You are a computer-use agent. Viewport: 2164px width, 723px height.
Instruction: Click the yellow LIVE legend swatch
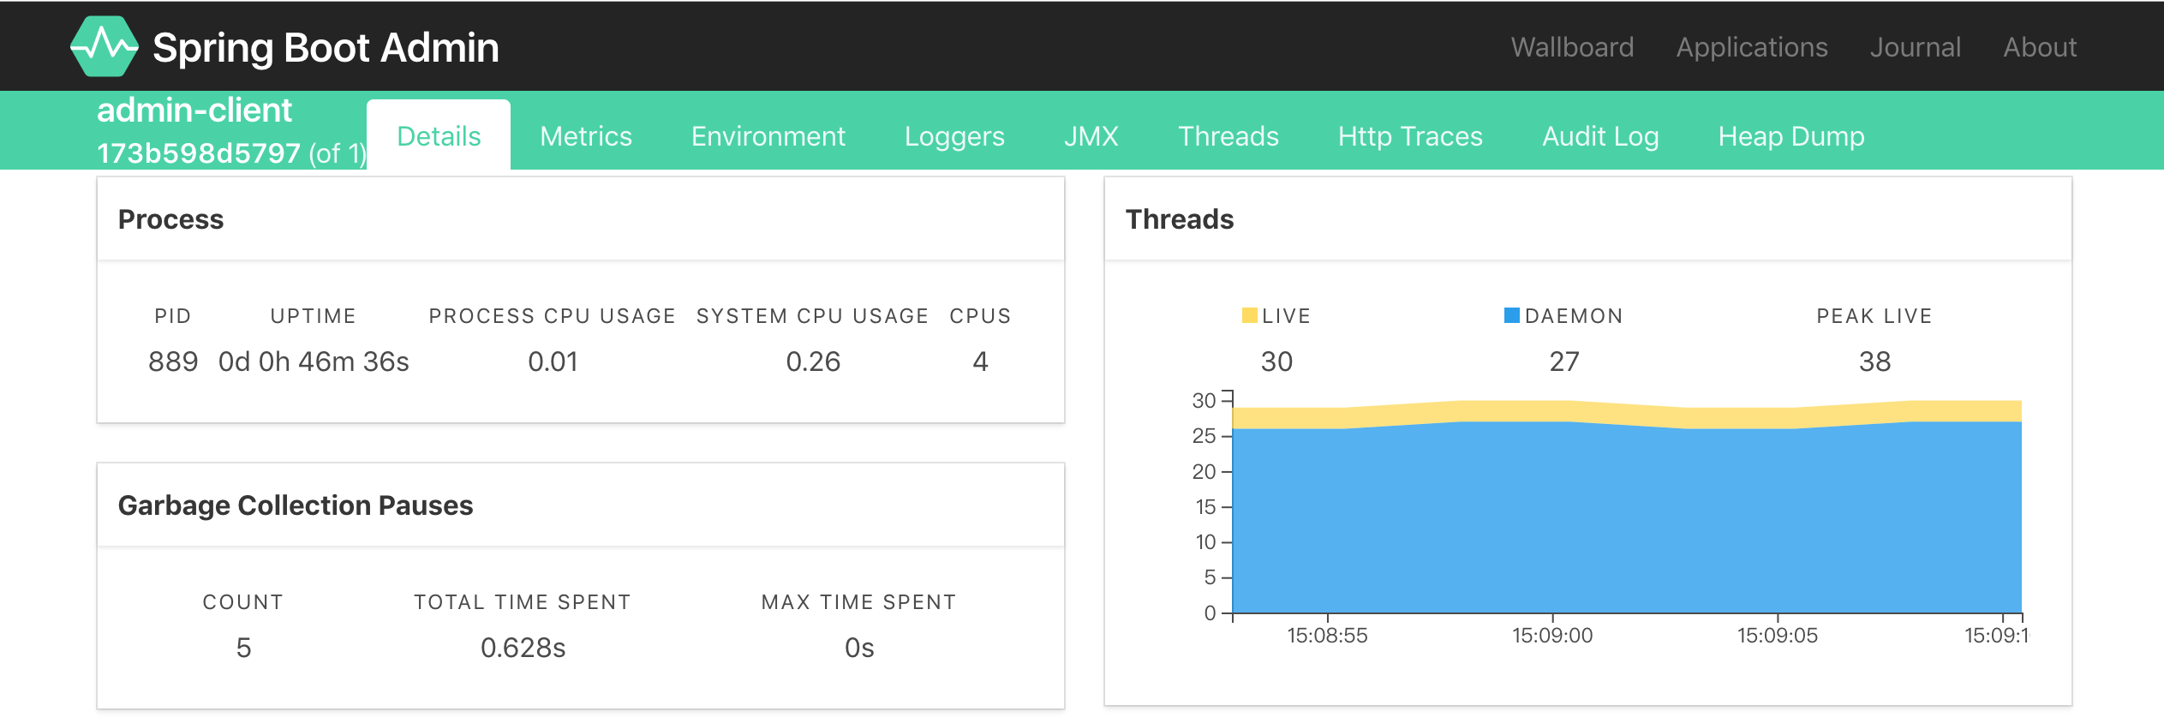pyautogui.click(x=1249, y=315)
